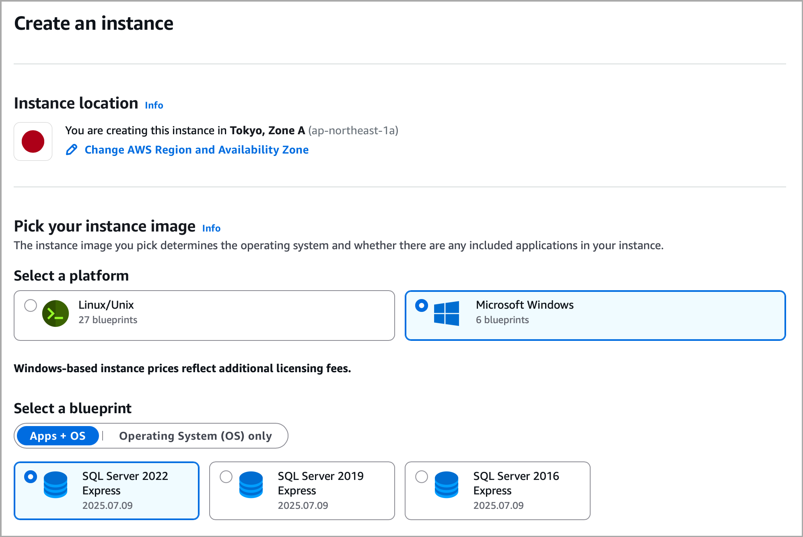The width and height of the screenshot is (803, 537).
Task: Click the pencil edit icon
Action: point(72,150)
